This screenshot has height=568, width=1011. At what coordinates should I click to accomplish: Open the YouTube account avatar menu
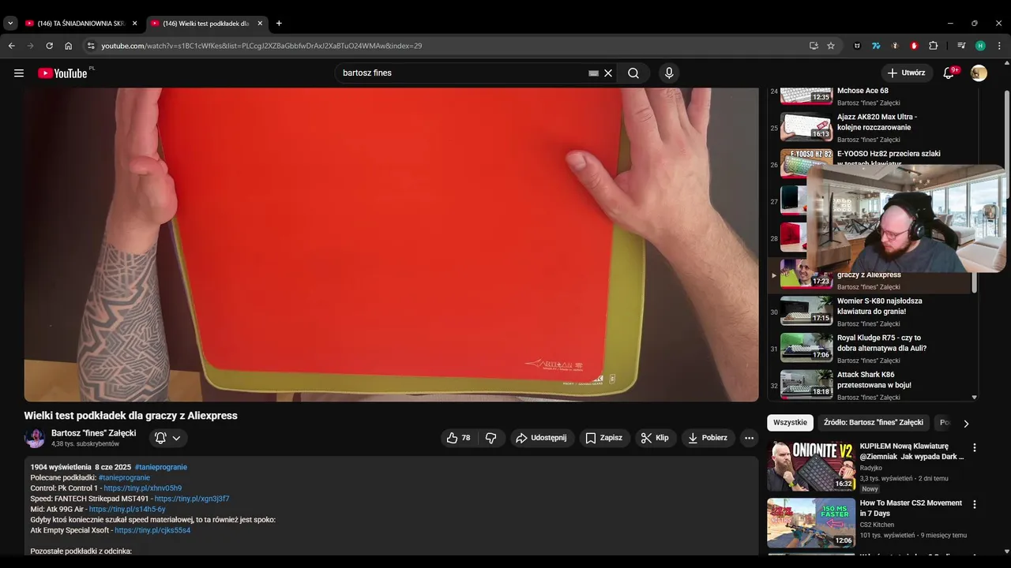(x=979, y=73)
